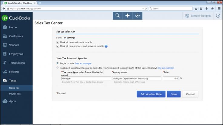Click the Employees sidebar icon
This screenshot has width=223, height=125.
pos(5,54)
